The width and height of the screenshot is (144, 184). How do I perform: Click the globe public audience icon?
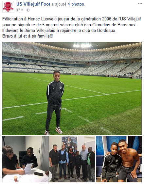tap(28, 10)
